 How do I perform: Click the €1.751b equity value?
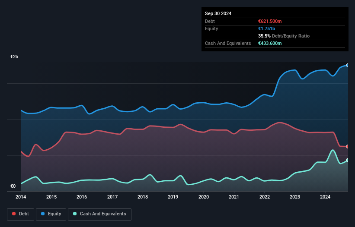tap(266, 28)
